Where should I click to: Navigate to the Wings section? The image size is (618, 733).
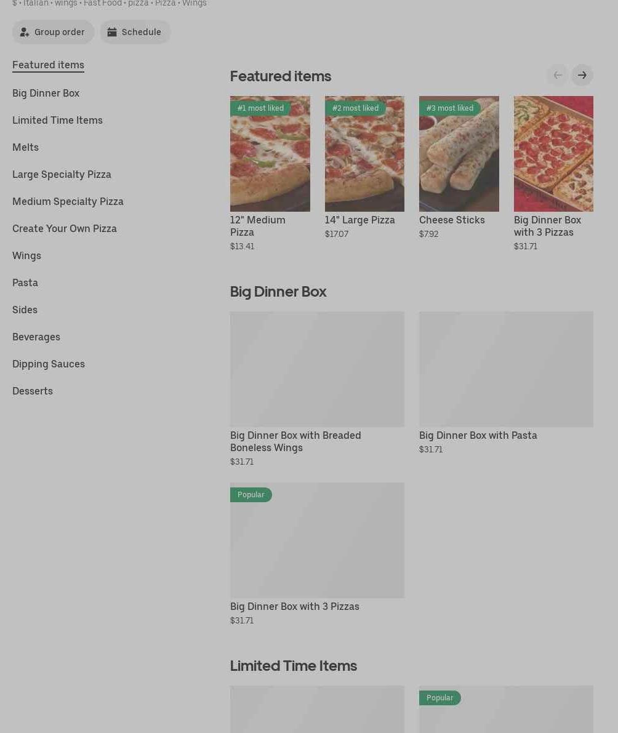tap(26, 255)
